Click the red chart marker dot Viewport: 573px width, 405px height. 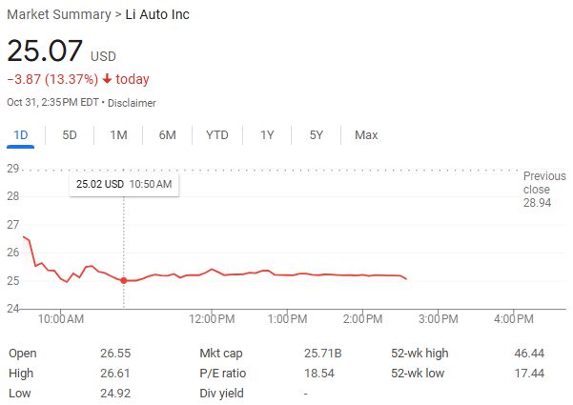(124, 280)
